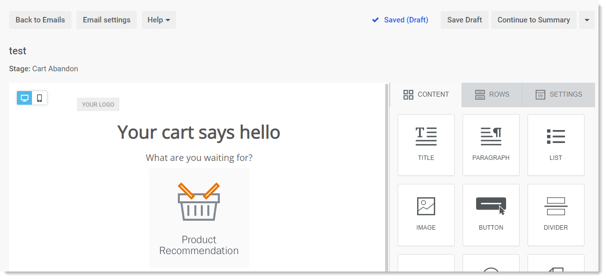Select the Button content block
This screenshot has width=606, height=279.
click(x=491, y=215)
